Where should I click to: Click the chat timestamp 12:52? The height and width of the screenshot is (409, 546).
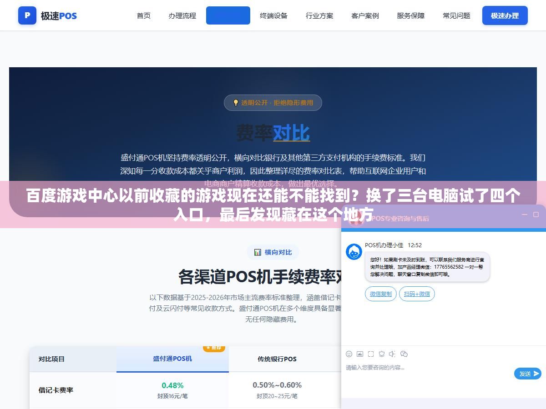pyautogui.click(x=415, y=245)
